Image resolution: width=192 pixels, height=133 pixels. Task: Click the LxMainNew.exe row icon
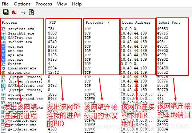(x=3, y=68)
